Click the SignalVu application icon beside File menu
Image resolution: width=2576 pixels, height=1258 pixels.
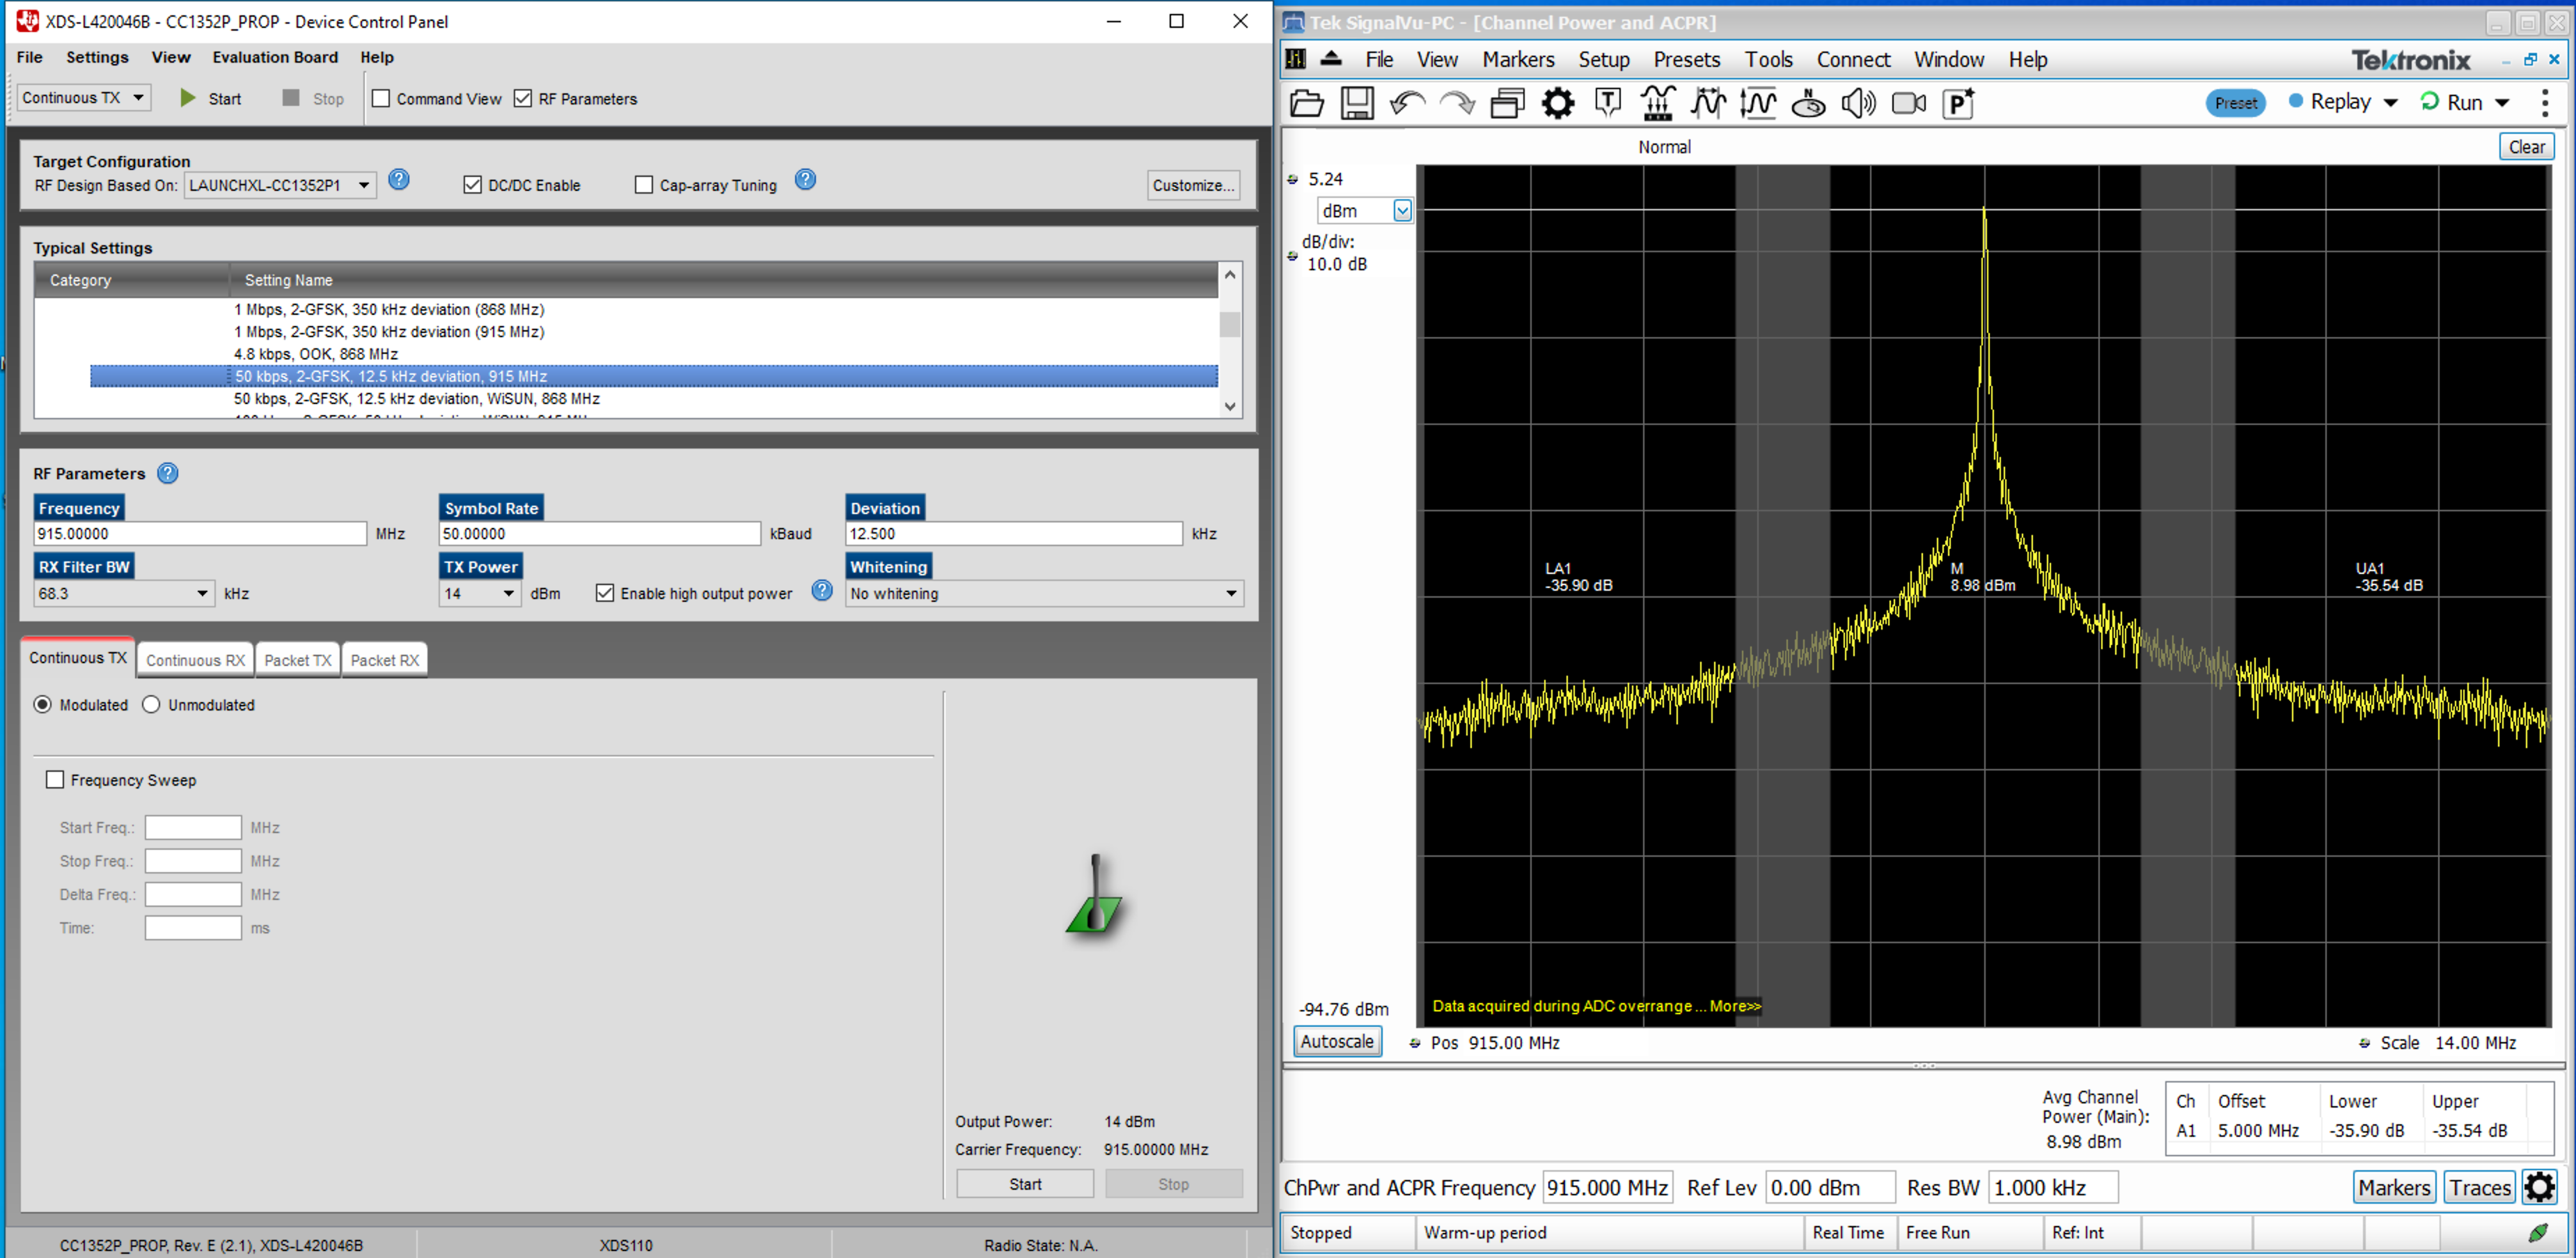(1296, 59)
